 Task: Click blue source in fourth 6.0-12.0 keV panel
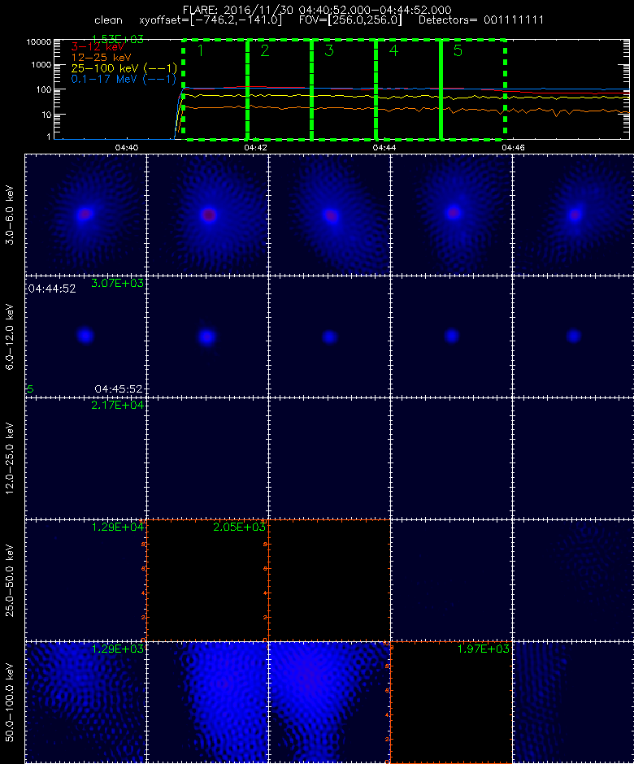coord(452,336)
